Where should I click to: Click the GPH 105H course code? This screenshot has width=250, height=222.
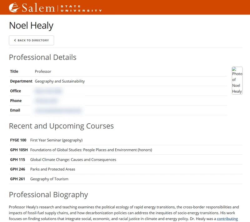19,150
